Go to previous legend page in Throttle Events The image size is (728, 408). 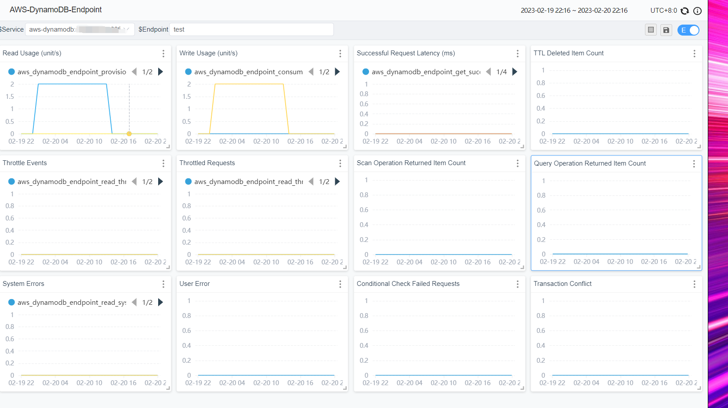[134, 181]
